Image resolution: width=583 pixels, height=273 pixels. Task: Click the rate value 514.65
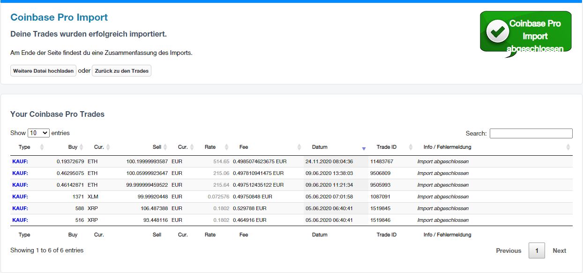tap(221, 161)
